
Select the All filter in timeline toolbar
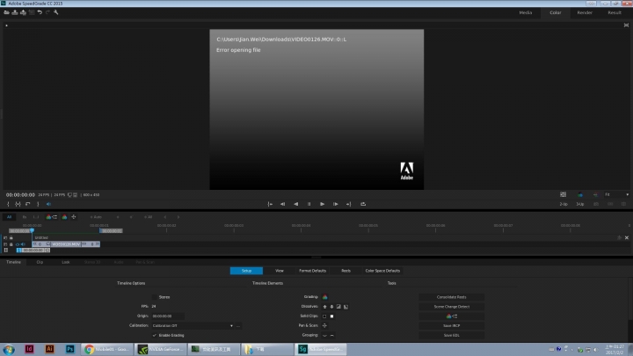tap(9, 217)
